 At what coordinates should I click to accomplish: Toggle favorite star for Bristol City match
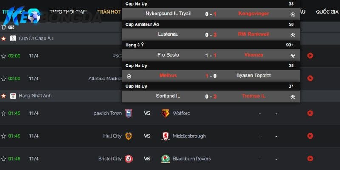pos(3,159)
